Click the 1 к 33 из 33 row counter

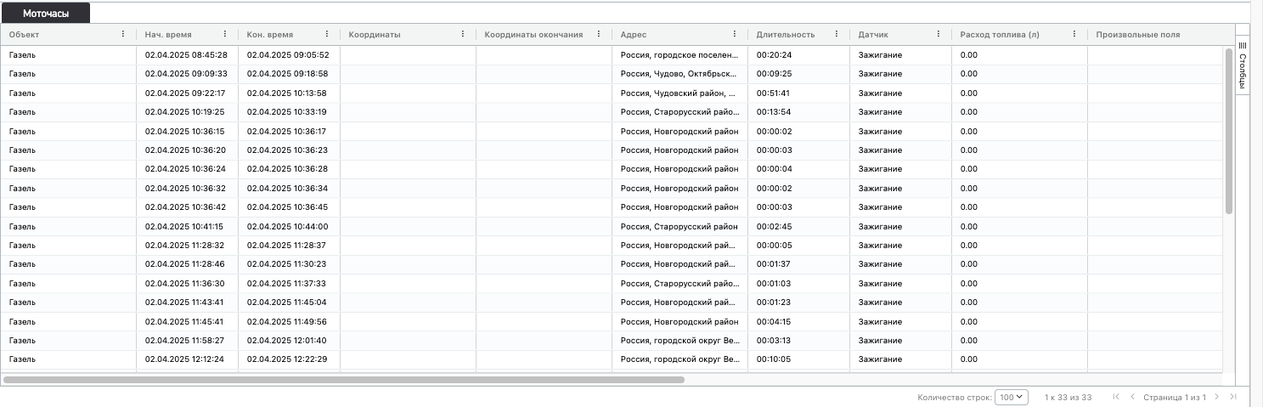point(1068,397)
